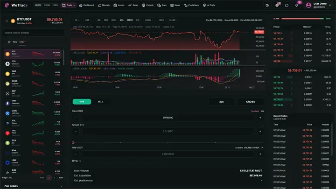This screenshot has width=336, height=189.
Task: Select the SELL order side
Action: click(100, 102)
